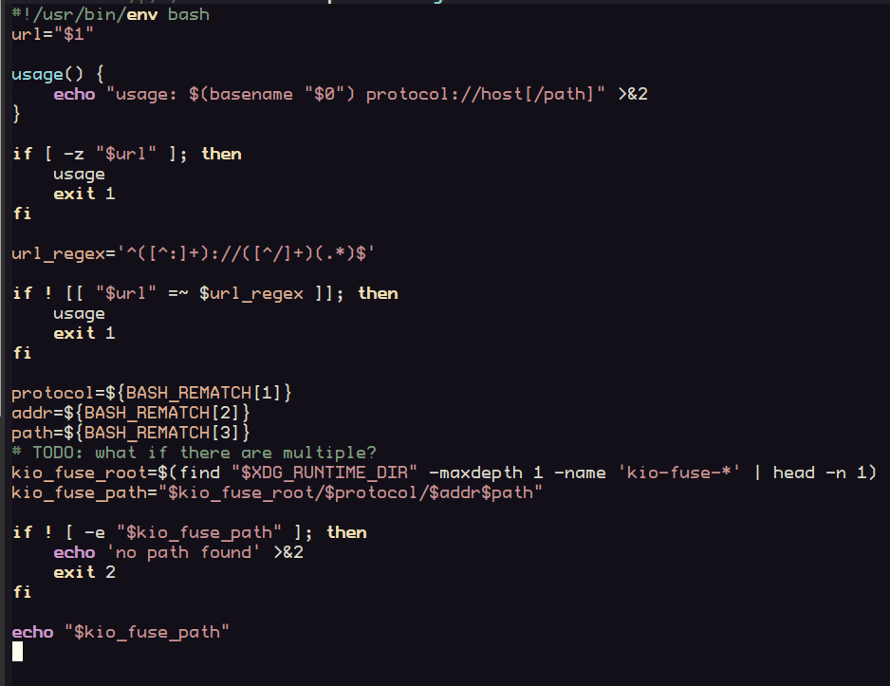Image resolution: width=890 pixels, height=686 pixels.
Task: Click the >&2 redirect after usage string
Action: pyautogui.click(x=633, y=94)
